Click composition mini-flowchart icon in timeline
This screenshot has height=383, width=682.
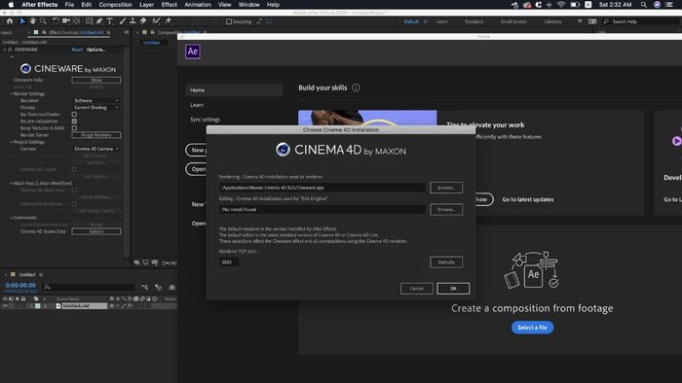(x=145, y=287)
